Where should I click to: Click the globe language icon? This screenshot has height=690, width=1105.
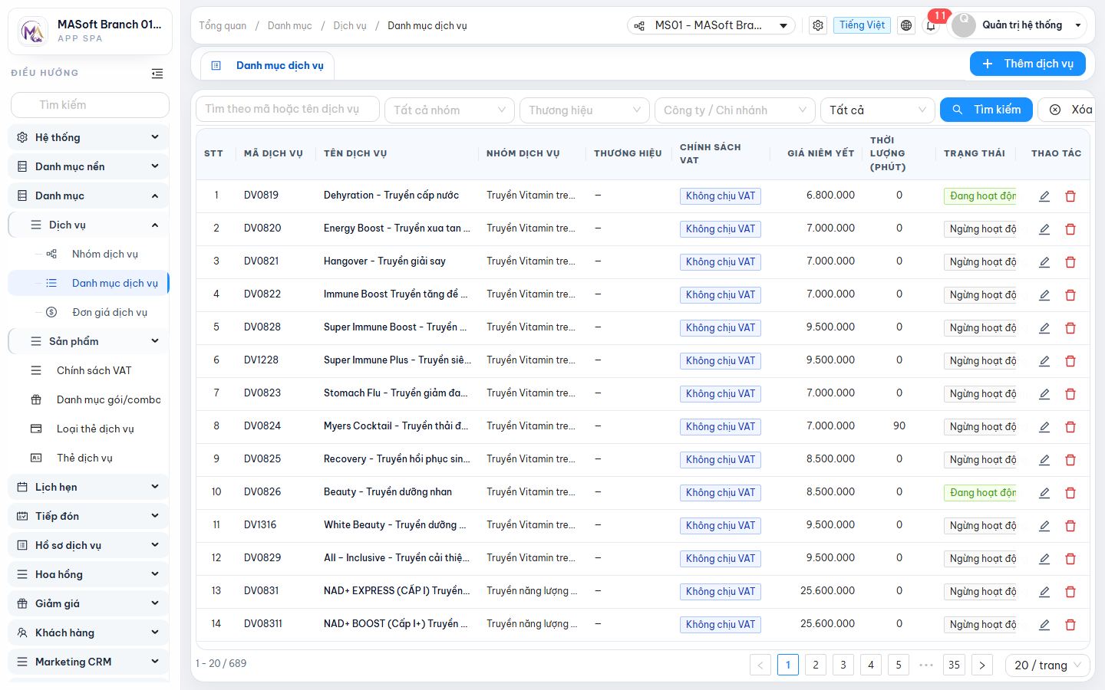pyautogui.click(x=906, y=25)
